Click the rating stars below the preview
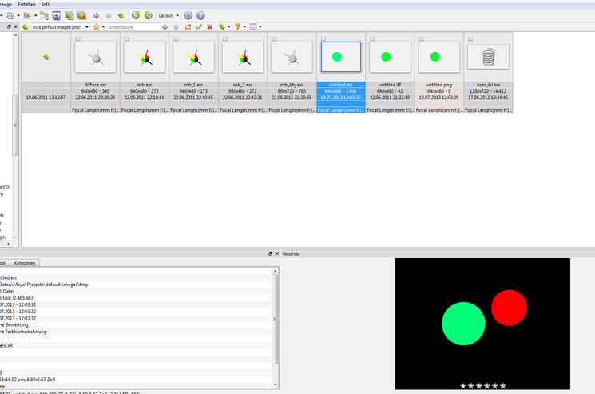Screen dimensions: 595x394 482,386
